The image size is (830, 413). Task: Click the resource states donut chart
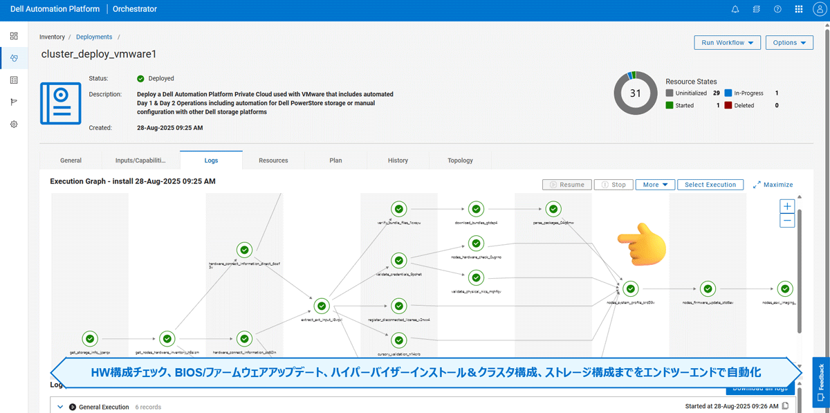(x=635, y=93)
